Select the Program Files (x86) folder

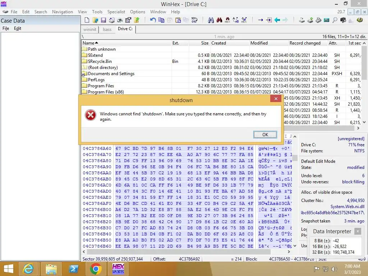(x=221, y=92)
